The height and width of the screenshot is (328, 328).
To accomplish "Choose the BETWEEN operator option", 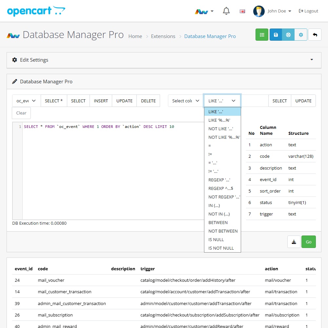I will point(218,222).
